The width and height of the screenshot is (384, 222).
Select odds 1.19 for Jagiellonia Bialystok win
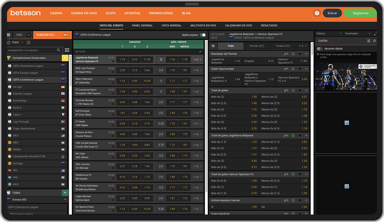pos(122,60)
